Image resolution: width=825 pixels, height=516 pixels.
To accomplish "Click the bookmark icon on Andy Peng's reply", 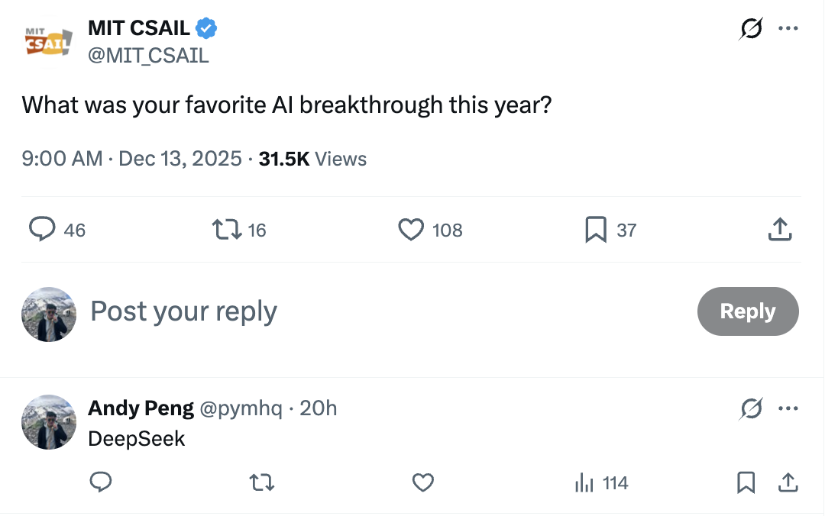I will click(746, 482).
